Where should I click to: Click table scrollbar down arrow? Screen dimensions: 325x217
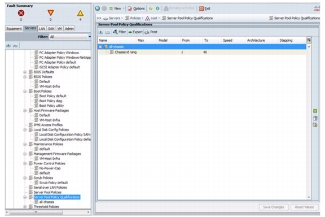pos(309,197)
